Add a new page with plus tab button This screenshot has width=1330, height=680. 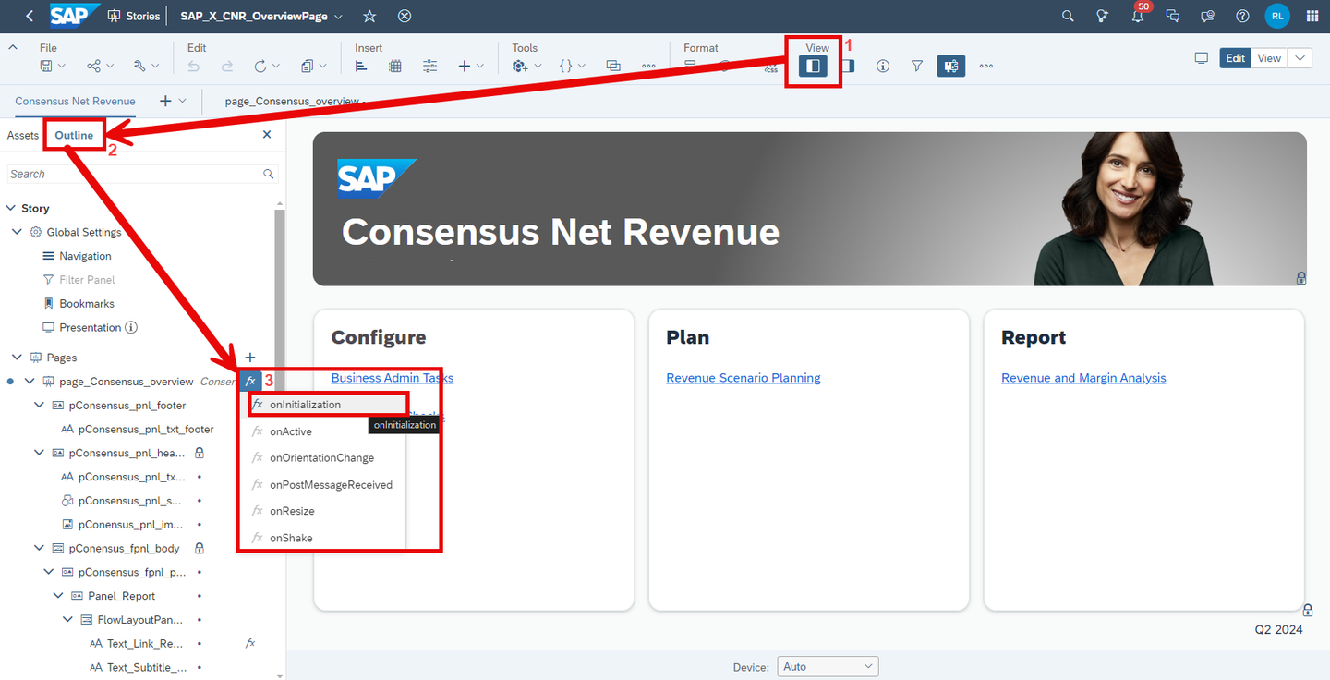(x=165, y=102)
